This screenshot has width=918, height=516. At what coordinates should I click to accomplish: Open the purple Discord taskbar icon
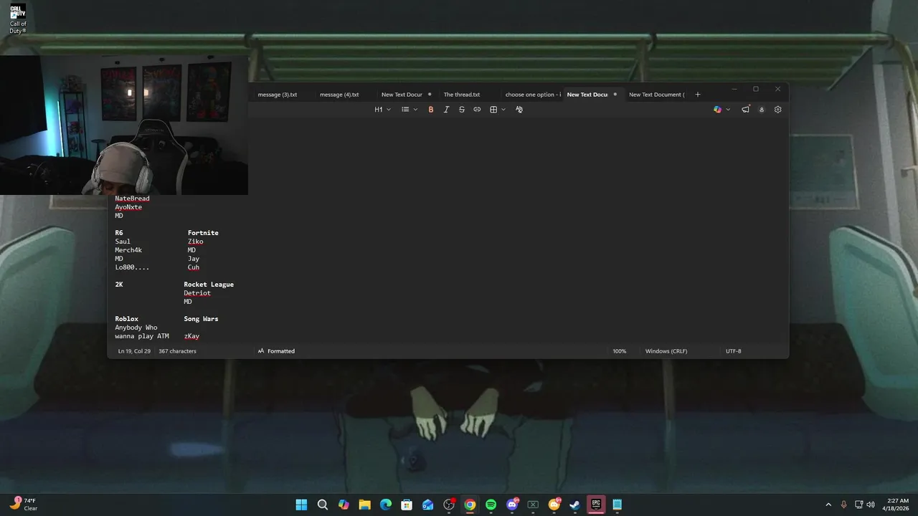click(512, 505)
